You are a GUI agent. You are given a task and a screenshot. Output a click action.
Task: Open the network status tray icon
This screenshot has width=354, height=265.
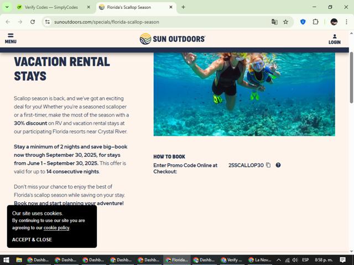pyautogui.click(x=287, y=260)
